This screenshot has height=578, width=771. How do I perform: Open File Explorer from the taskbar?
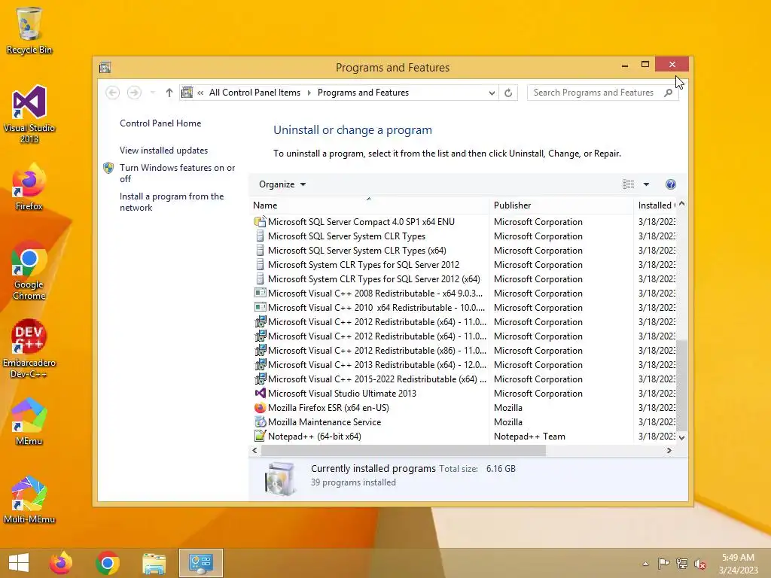[154, 563]
